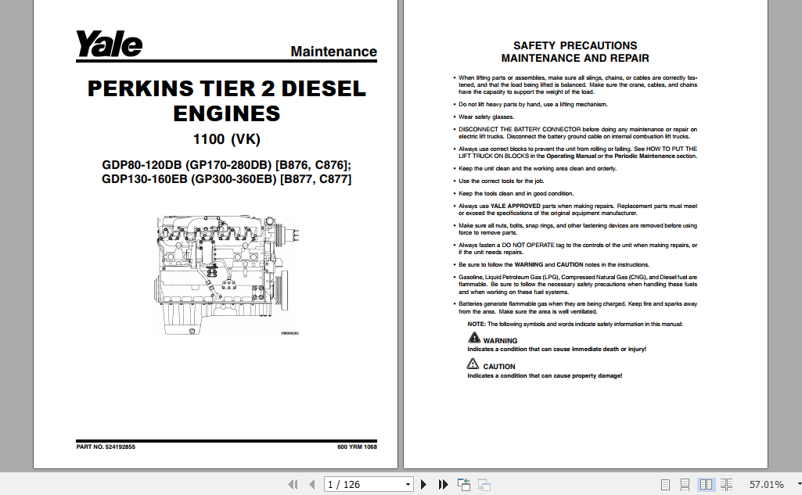Open the zoom percentage dropdown

point(797,483)
